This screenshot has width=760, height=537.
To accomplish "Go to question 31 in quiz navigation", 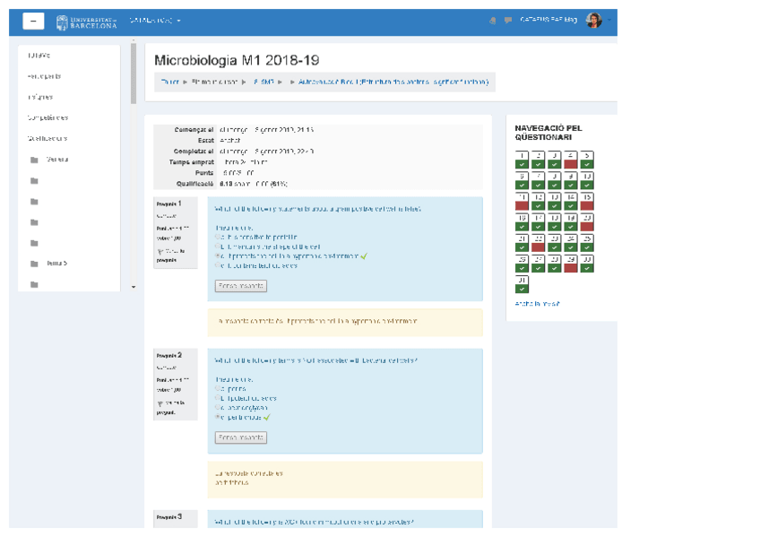I will click(x=522, y=283).
